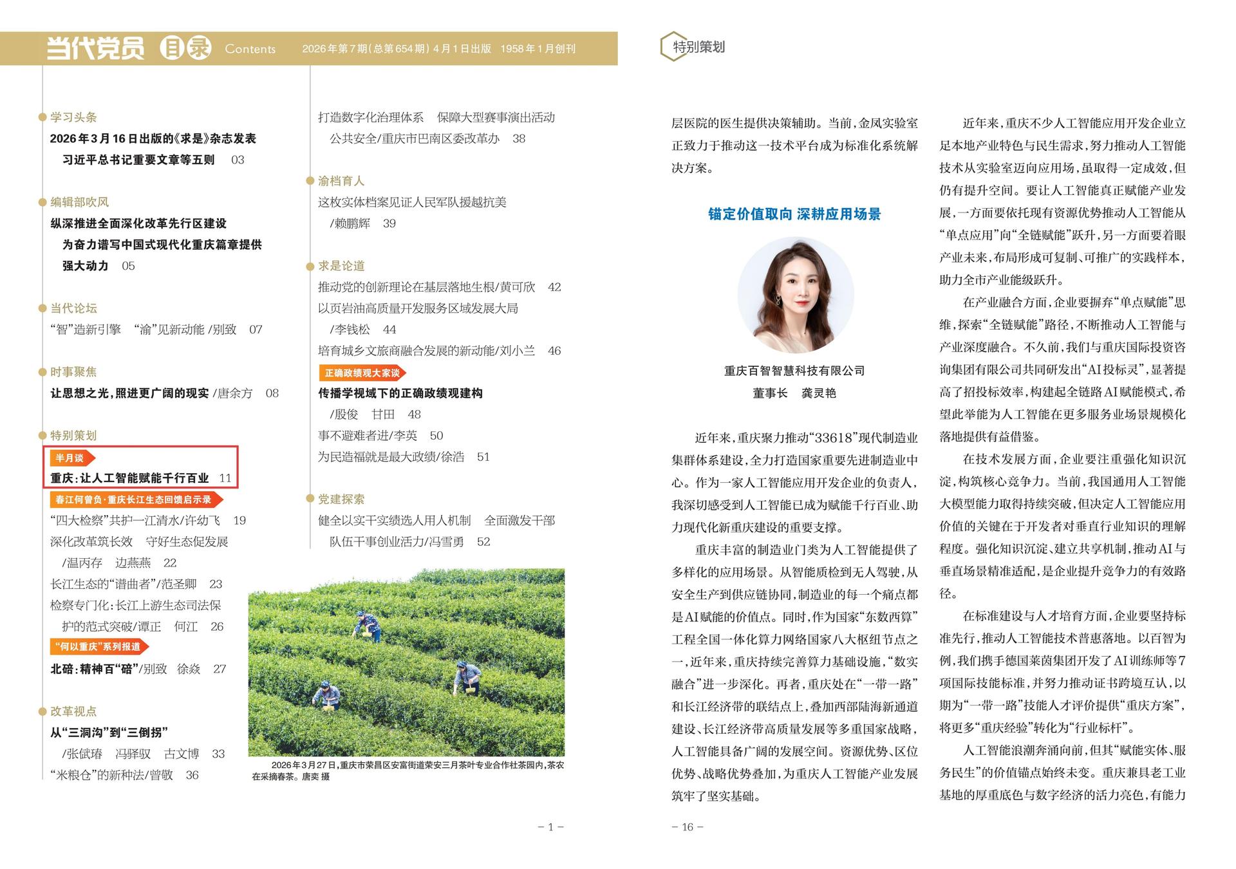The image size is (1236, 869).
Task: Click the bullet dot before 学习头条
Action: (42, 117)
